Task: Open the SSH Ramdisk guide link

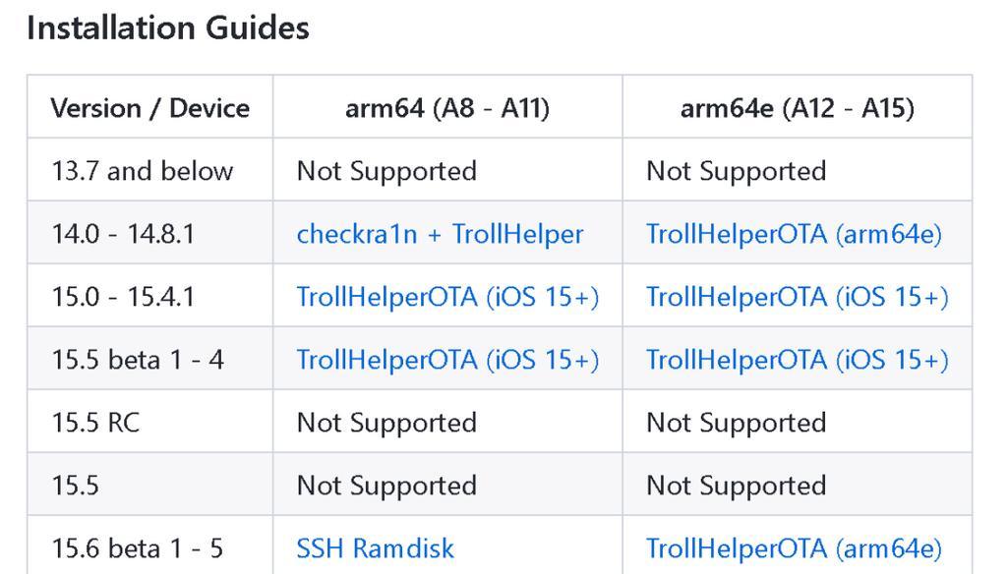Action: (x=375, y=548)
